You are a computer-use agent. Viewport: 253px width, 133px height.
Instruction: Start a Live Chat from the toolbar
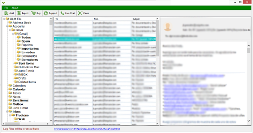pos(68,13)
